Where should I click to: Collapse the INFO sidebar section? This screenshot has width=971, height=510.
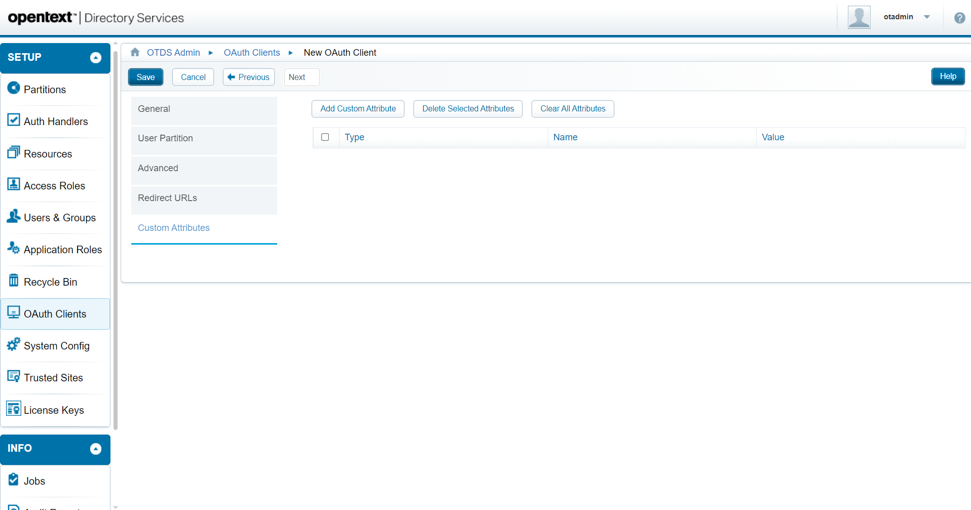(x=95, y=449)
